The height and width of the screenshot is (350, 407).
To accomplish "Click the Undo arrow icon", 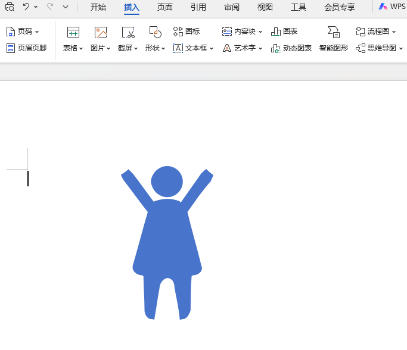I will pos(26,7).
